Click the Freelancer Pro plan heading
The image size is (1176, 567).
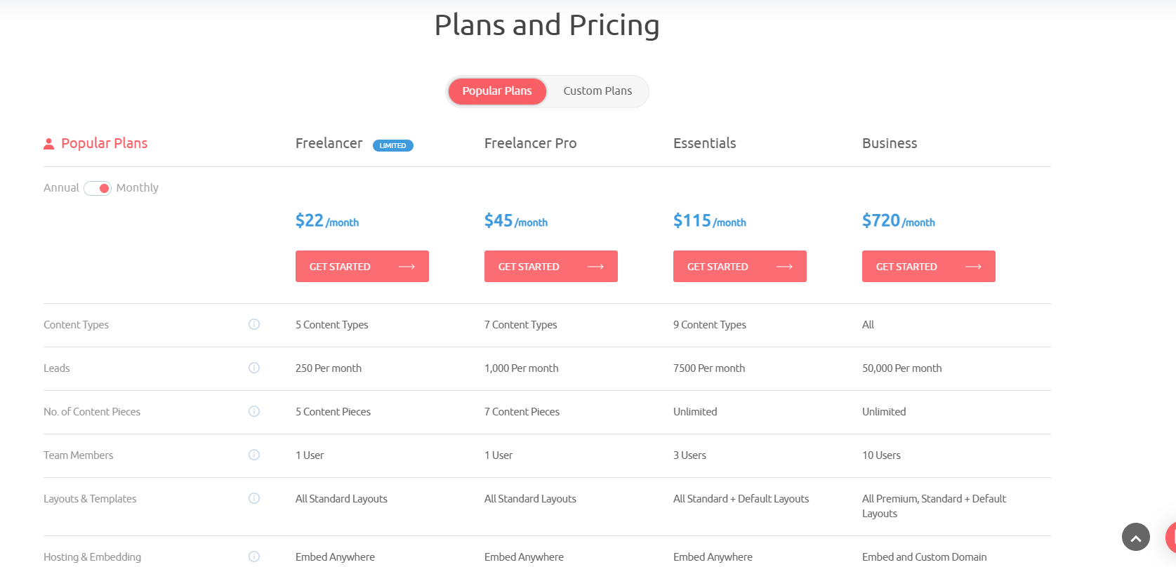pyautogui.click(x=530, y=143)
